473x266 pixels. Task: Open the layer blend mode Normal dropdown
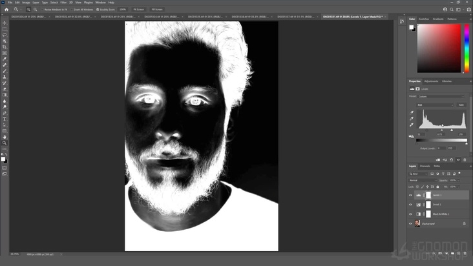pos(423,180)
